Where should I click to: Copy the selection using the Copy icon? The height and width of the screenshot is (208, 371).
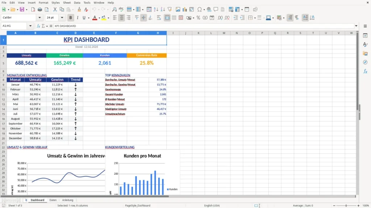62,9
